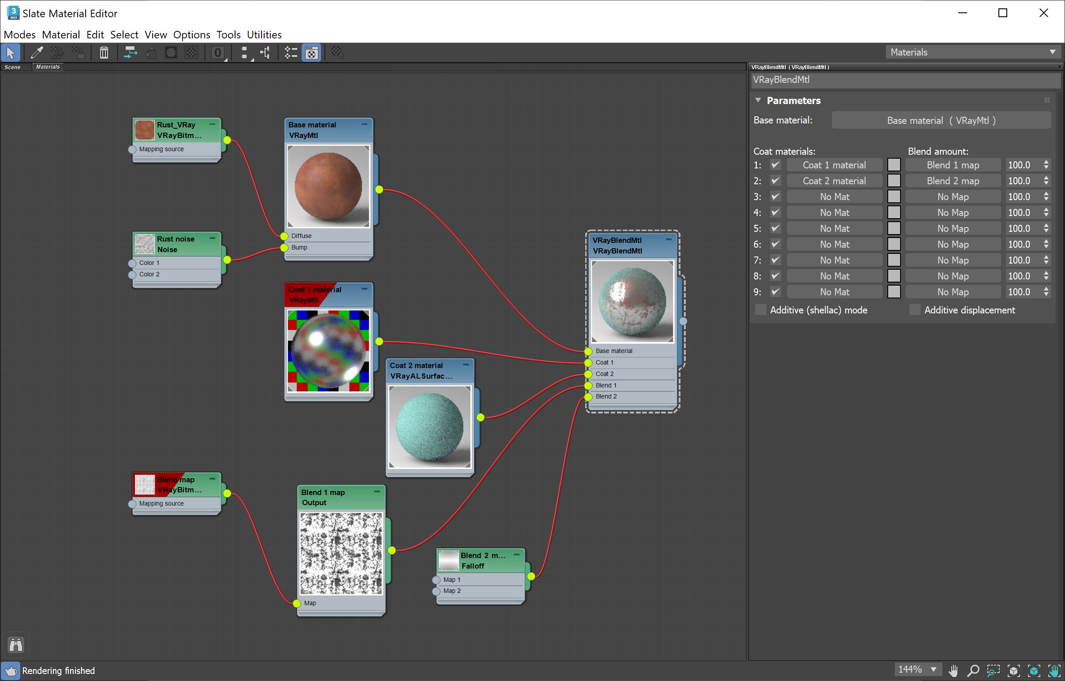
Task: Click the Delete Selected trash icon
Action: [104, 52]
